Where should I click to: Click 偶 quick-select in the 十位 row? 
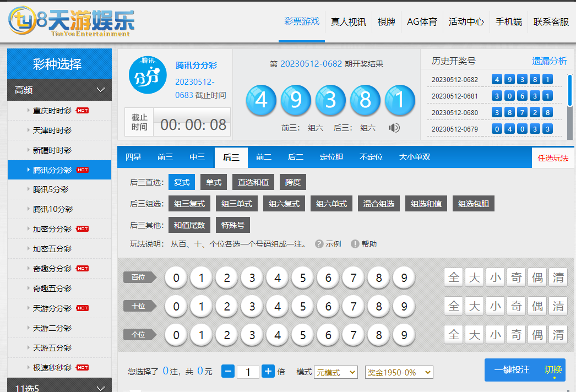coord(537,306)
